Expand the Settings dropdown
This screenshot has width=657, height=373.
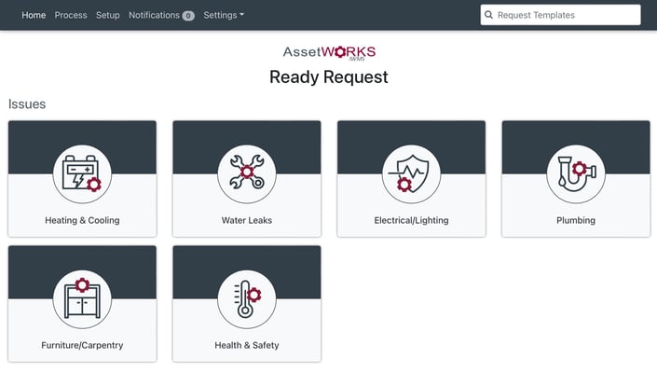click(x=224, y=15)
